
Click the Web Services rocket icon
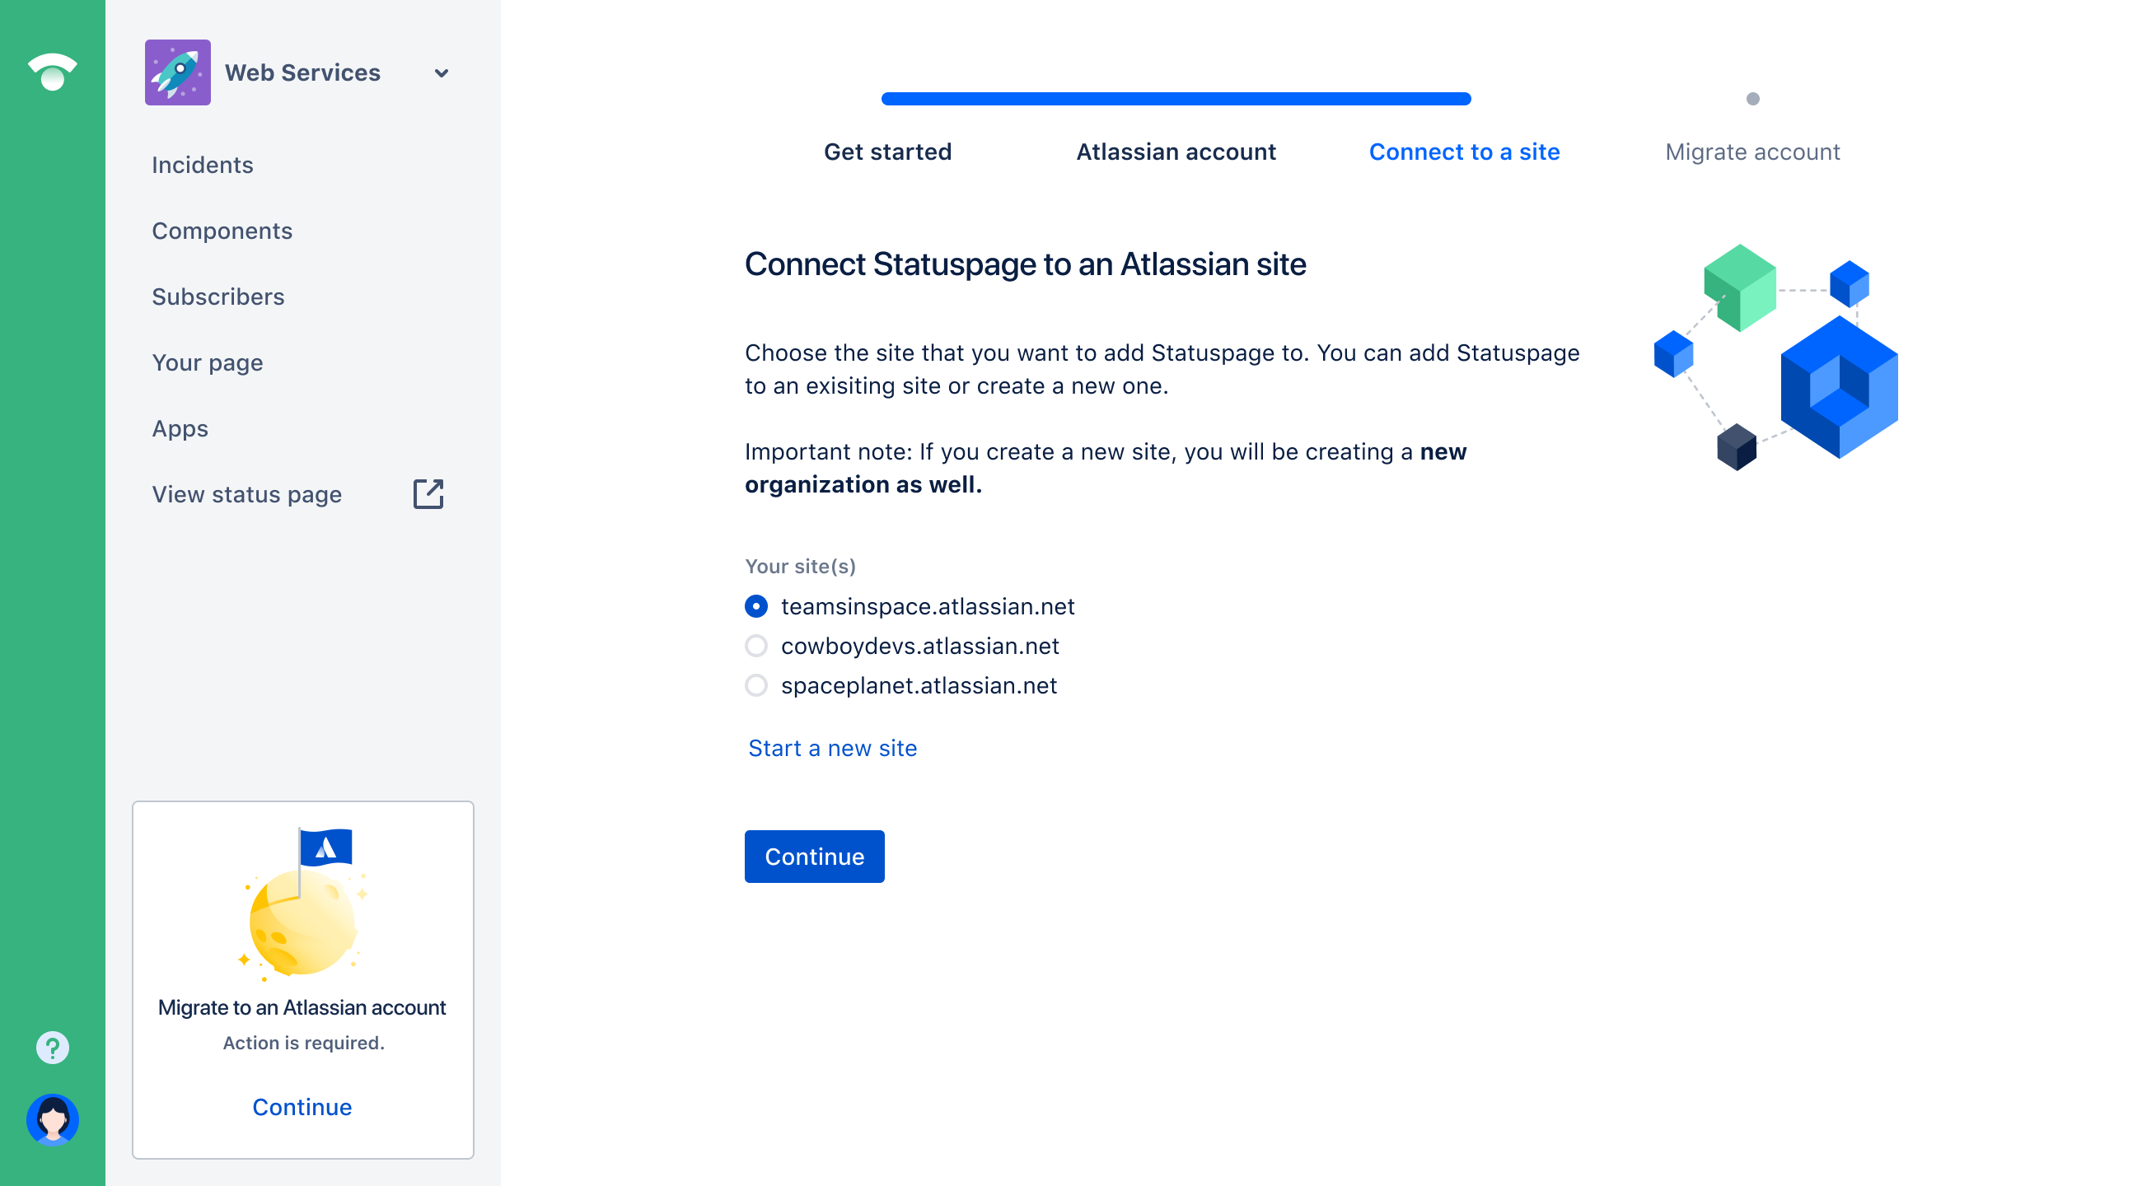pyautogui.click(x=177, y=72)
